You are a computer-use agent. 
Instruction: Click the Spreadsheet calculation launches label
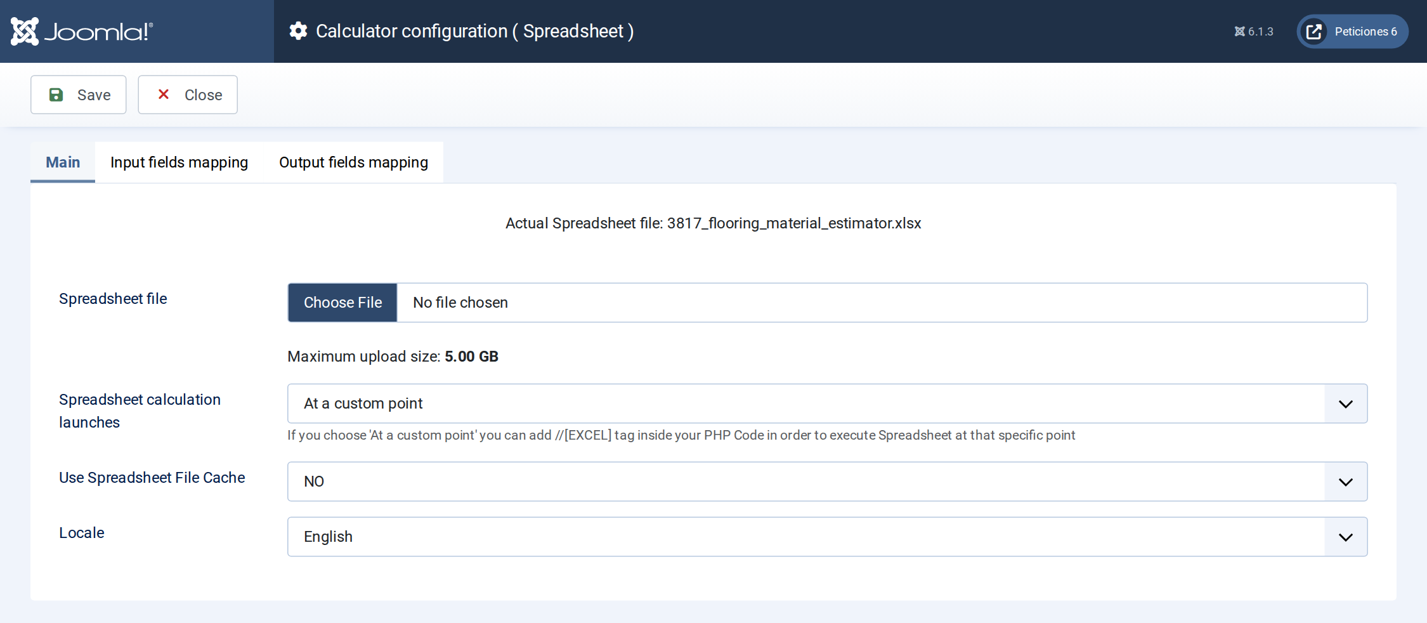click(140, 411)
